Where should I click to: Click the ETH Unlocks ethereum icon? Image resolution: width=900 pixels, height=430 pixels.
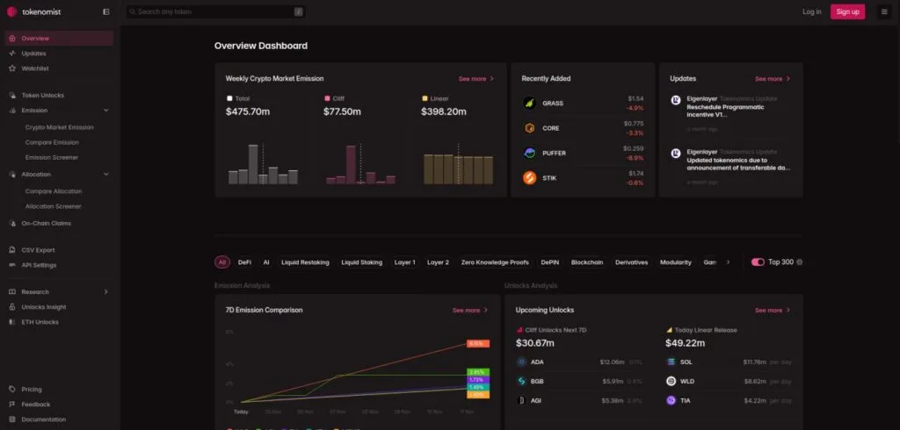click(x=12, y=322)
